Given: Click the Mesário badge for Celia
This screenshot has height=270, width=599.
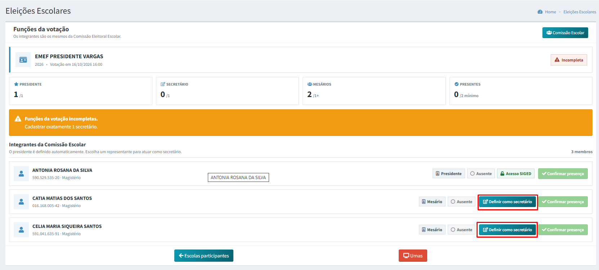Looking at the screenshot, I should tap(432, 230).
